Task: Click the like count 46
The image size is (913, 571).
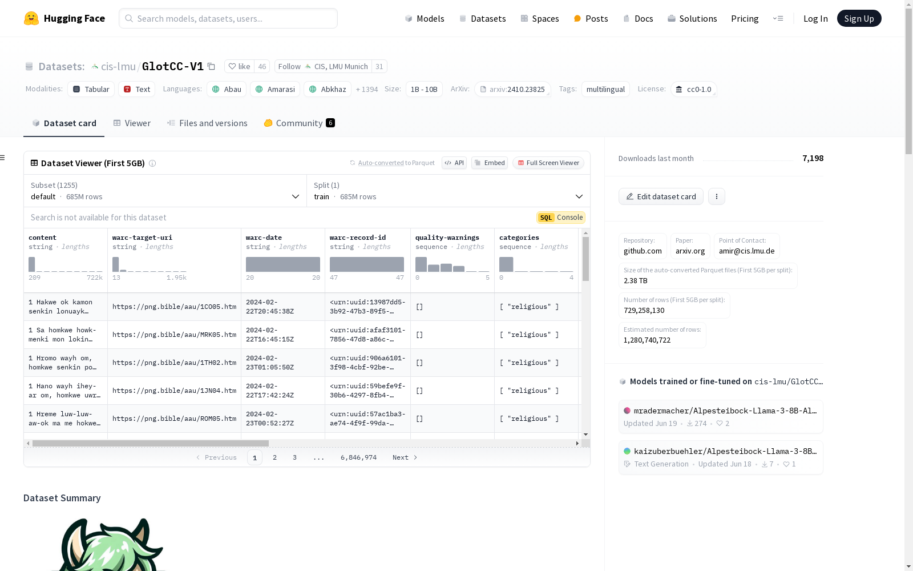Action: click(x=262, y=66)
